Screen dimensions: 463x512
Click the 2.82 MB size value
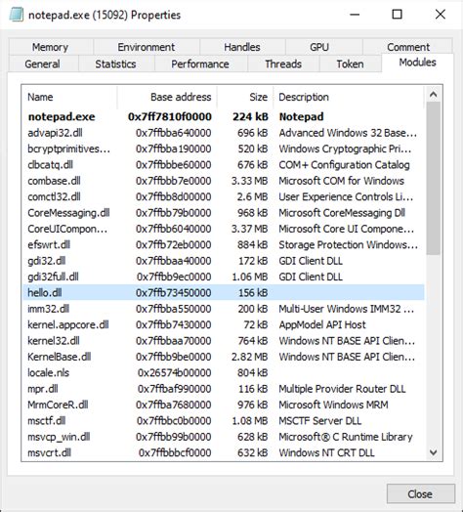pos(249,357)
